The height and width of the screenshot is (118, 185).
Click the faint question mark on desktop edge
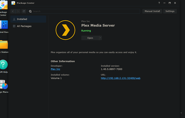tap(181, 113)
